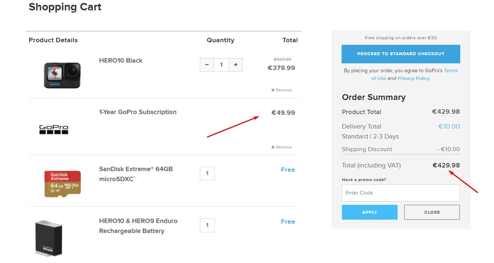Open HERO10 & HERO9 Enduro Battery title
The height and width of the screenshot is (263, 494).
coord(138,226)
